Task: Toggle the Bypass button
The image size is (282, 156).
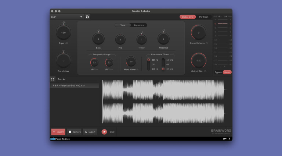Action: 218,72
